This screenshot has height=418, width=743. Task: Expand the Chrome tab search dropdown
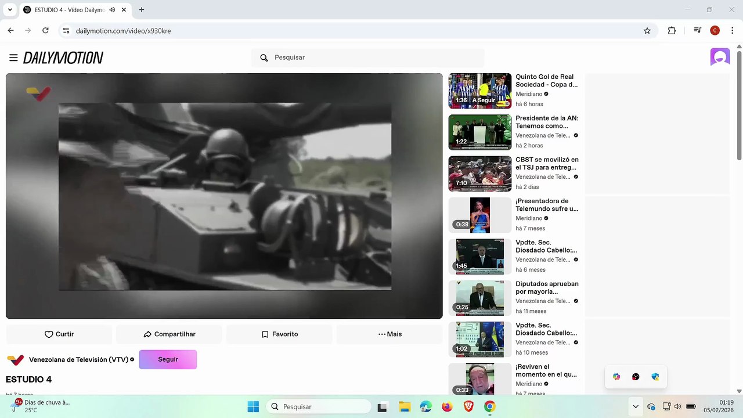(10, 10)
